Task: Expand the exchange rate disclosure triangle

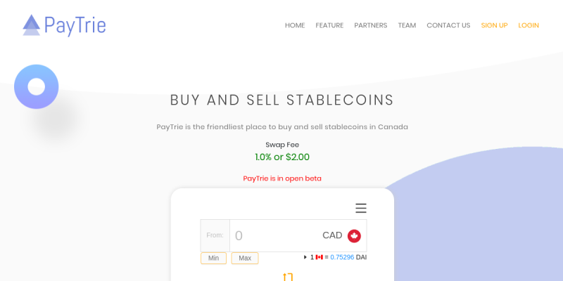Action: click(305, 257)
